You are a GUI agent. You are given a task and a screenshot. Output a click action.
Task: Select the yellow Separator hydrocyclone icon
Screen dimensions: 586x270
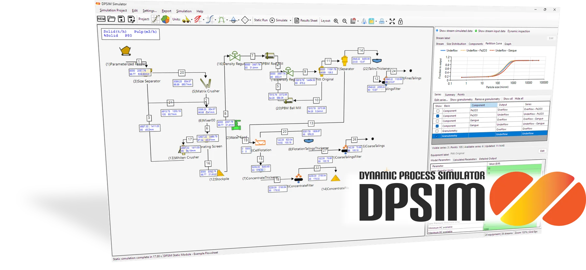[x=344, y=61]
